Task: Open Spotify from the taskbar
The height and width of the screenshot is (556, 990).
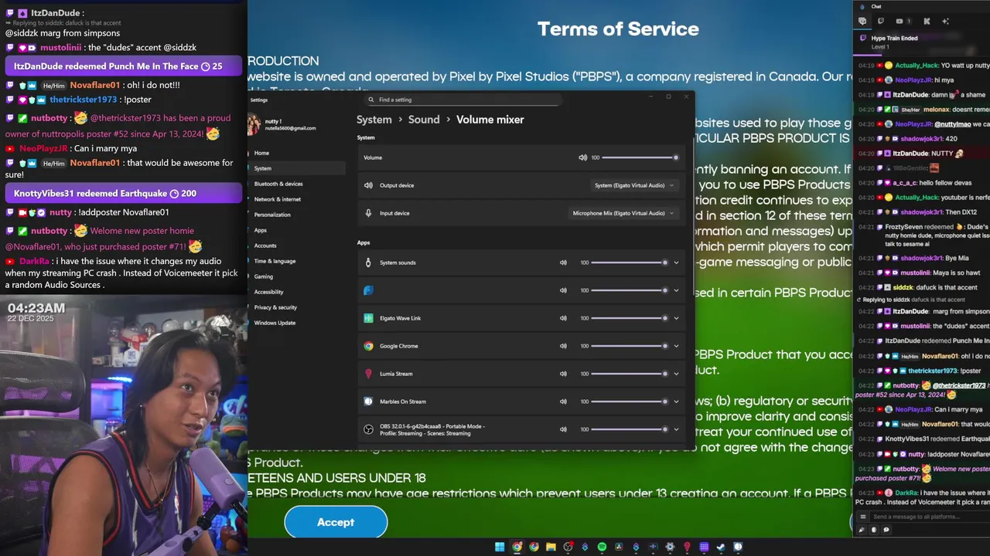Action: (x=602, y=547)
